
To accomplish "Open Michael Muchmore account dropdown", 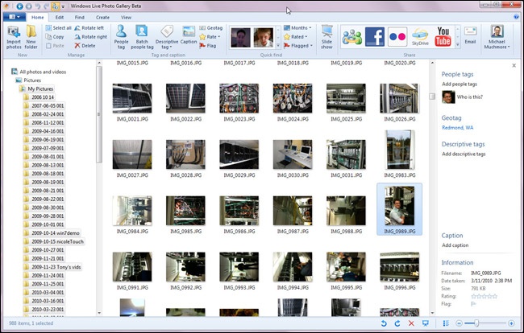I will pos(497,37).
